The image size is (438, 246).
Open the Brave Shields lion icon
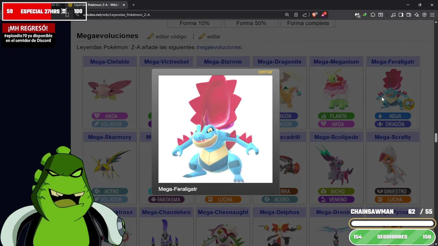tap(314, 15)
